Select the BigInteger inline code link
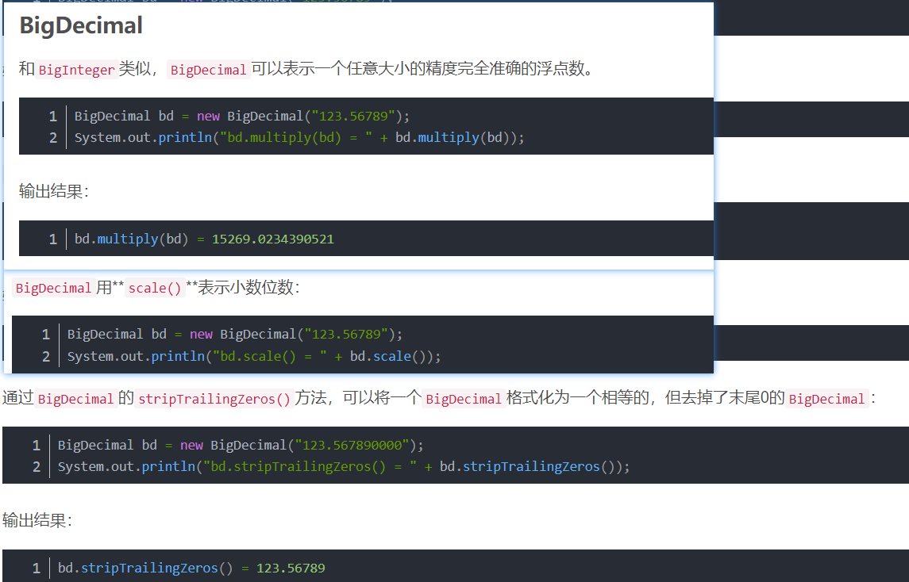This screenshot has width=909, height=582. point(77,70)
